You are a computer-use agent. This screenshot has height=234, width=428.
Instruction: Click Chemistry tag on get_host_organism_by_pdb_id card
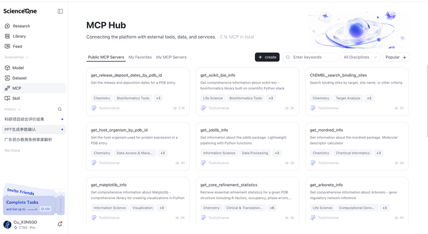click(102, 153)
